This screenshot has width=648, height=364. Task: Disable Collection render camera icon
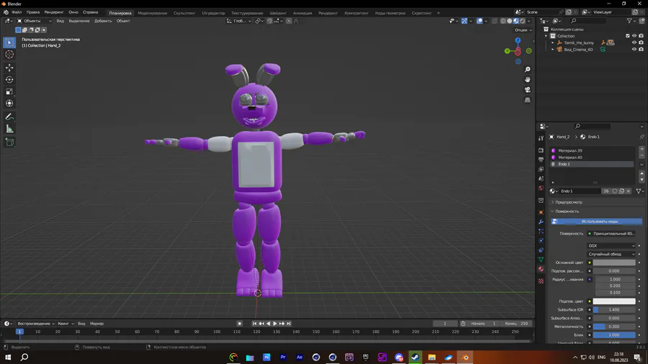[641, 36]
